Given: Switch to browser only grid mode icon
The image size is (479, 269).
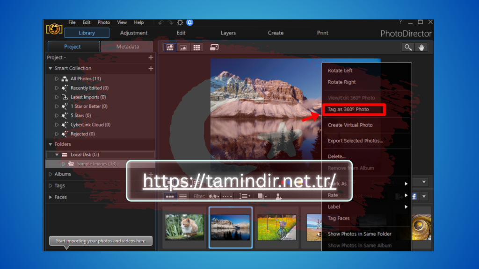Looking at the screenshot, I should pyautogui.click(x=197, y=47).
